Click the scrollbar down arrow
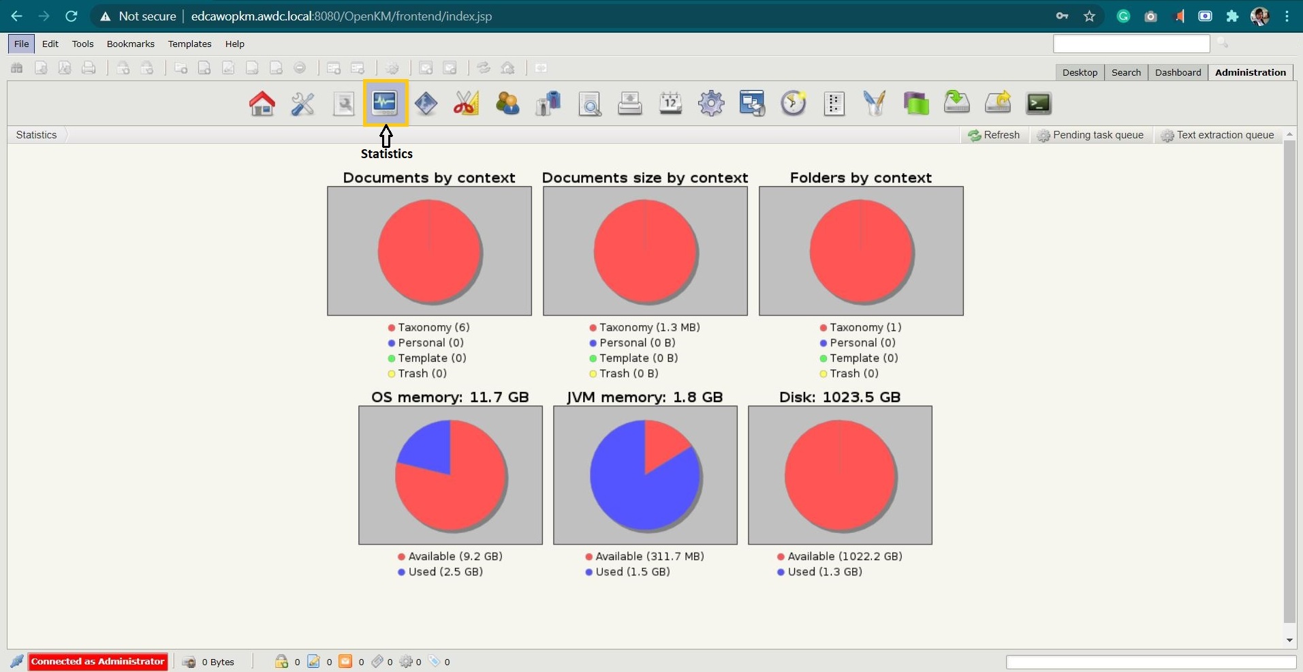 point(1289,640)
